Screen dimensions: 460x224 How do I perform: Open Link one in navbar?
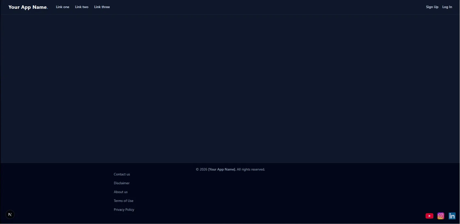coord(63,7)
